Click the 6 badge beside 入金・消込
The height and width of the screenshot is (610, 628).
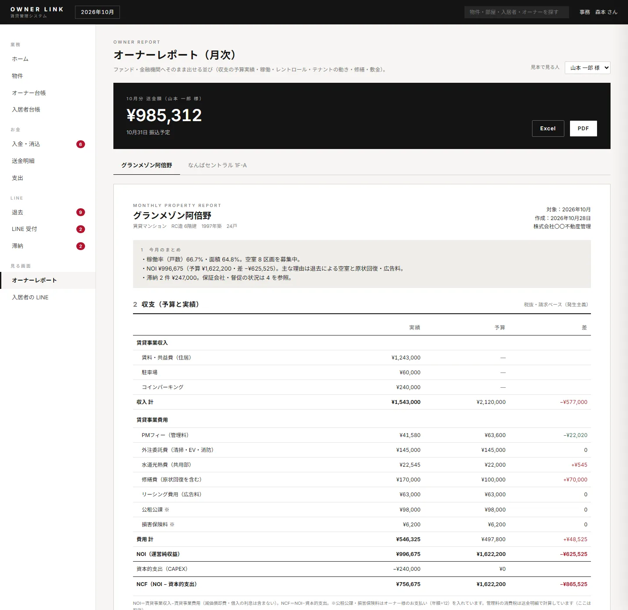click(x=80, y=144)
